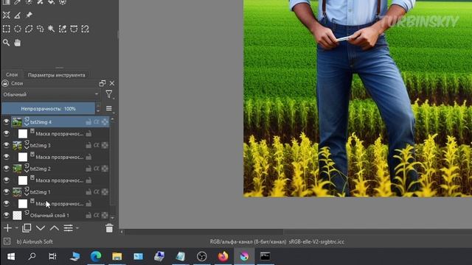Hide the txt2img 4 layer

pyautogui.click(x=7, y=121)
